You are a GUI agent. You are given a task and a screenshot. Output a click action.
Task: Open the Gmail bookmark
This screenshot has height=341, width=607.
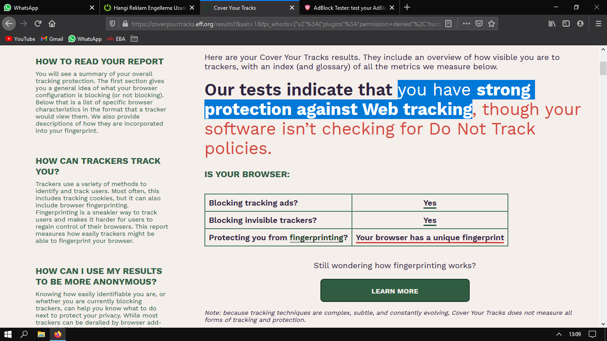tap(52, 39)
